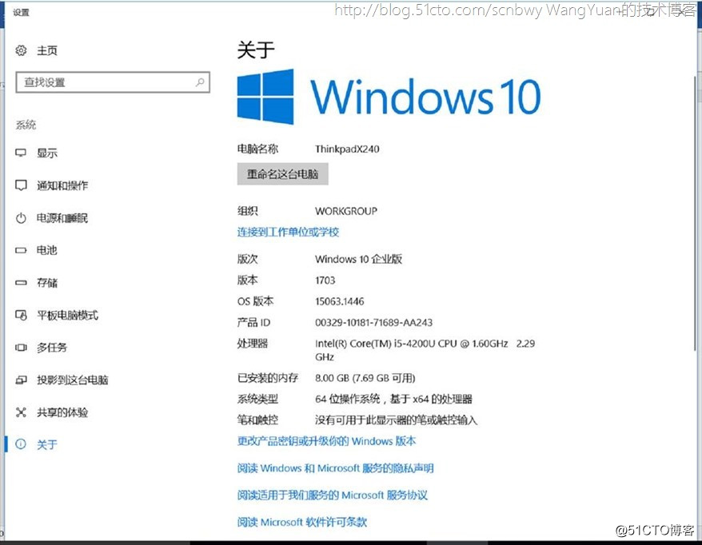This screenshot has width=702, height=545.
Task: Click the OS build value 15063.1446
Action: [x=339, y=301]
